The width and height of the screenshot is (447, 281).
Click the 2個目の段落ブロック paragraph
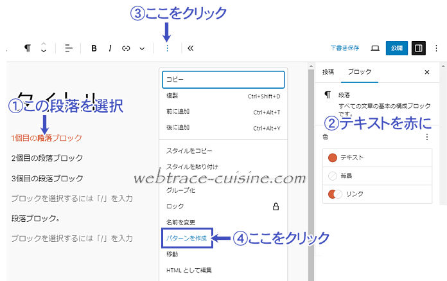47,158
